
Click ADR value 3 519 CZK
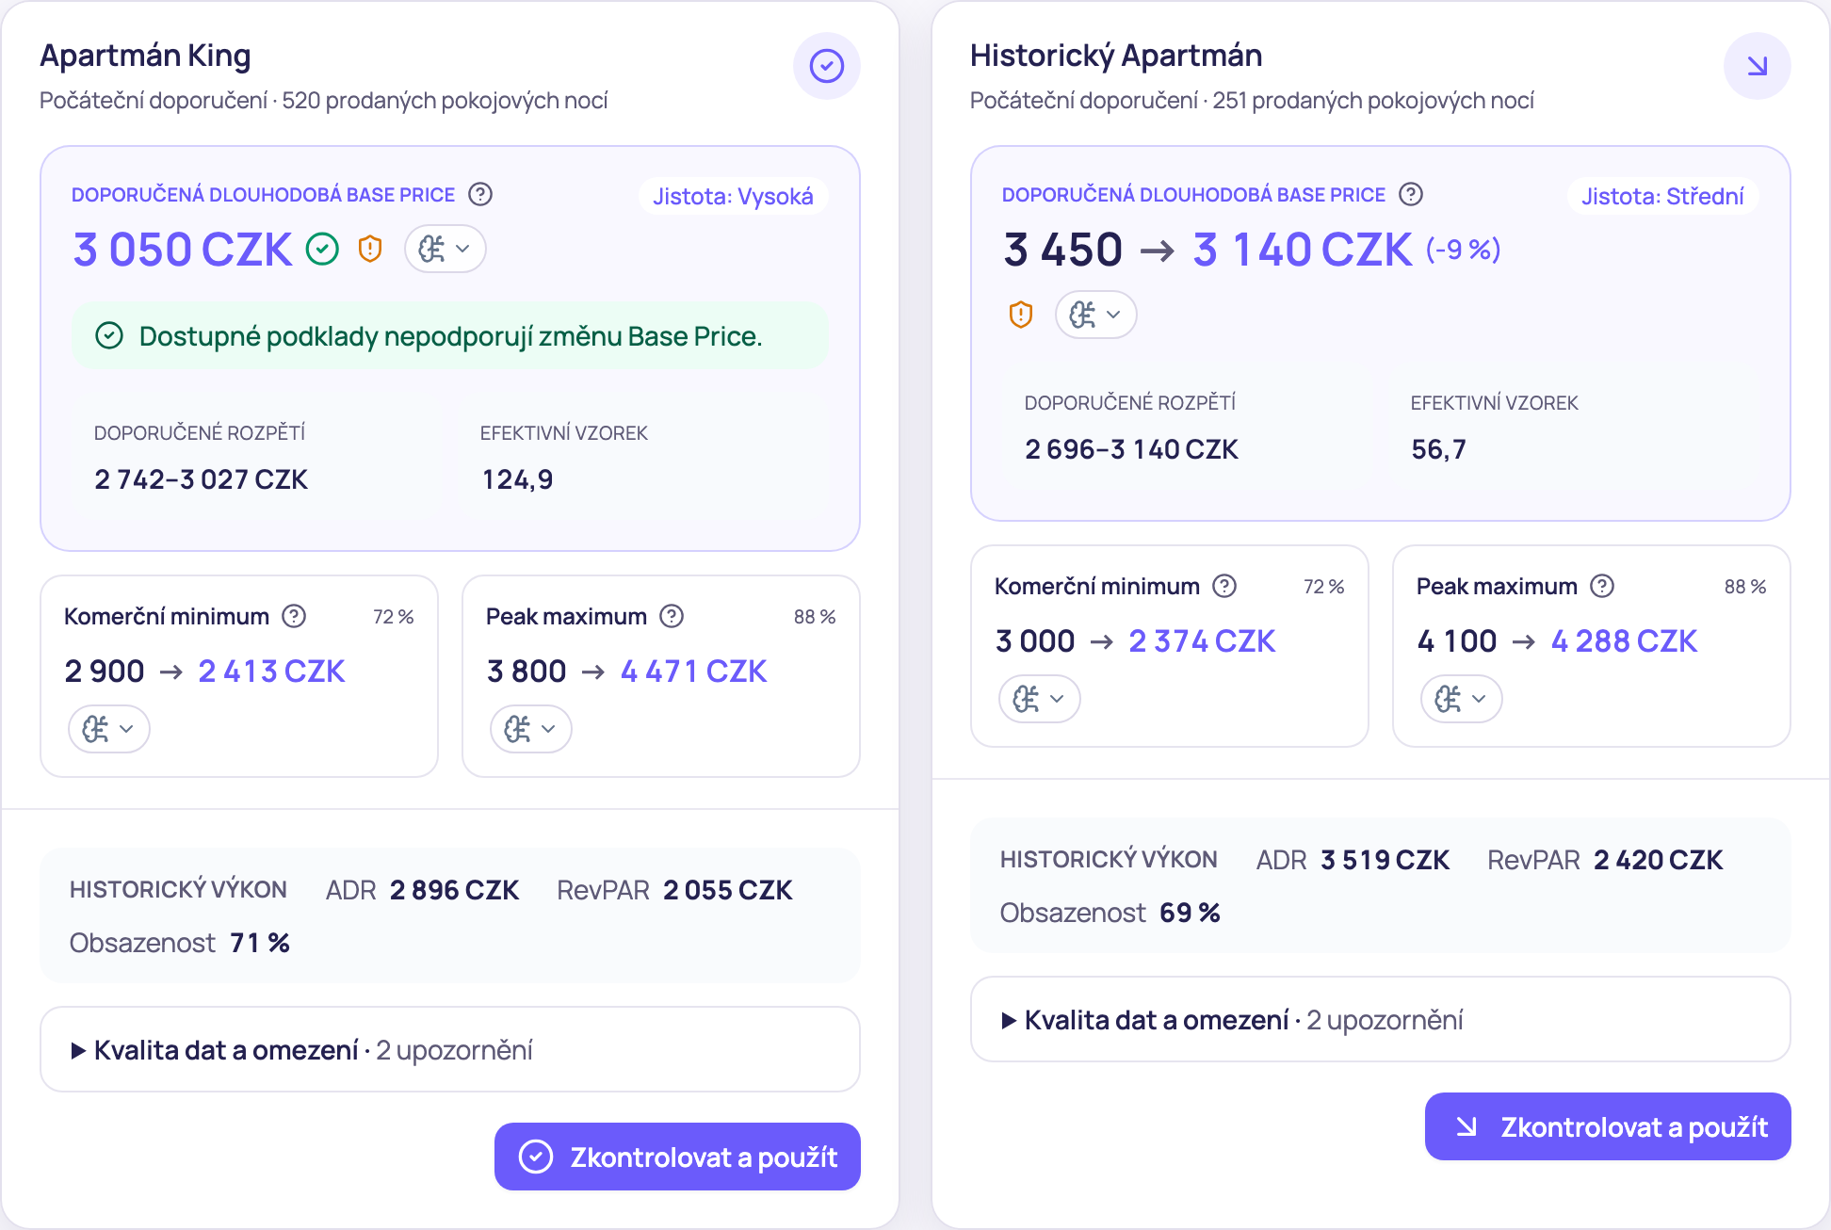point(1385,860)
